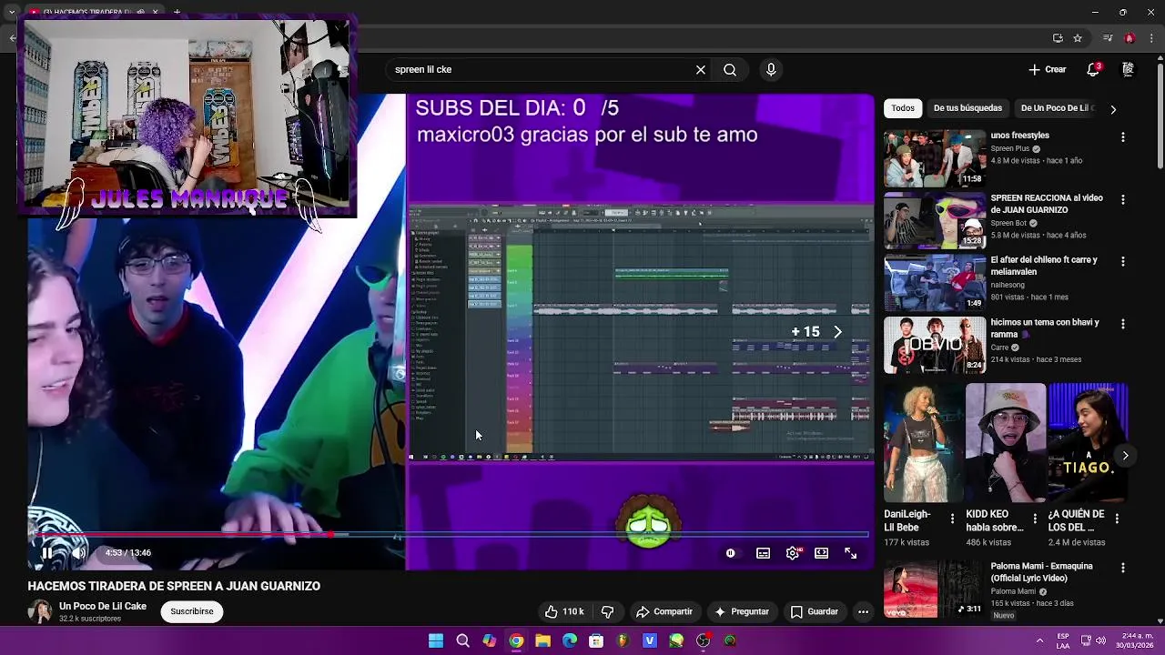Open 'Un Poco De Lil Cake' channel name

(x=103, y=606)
